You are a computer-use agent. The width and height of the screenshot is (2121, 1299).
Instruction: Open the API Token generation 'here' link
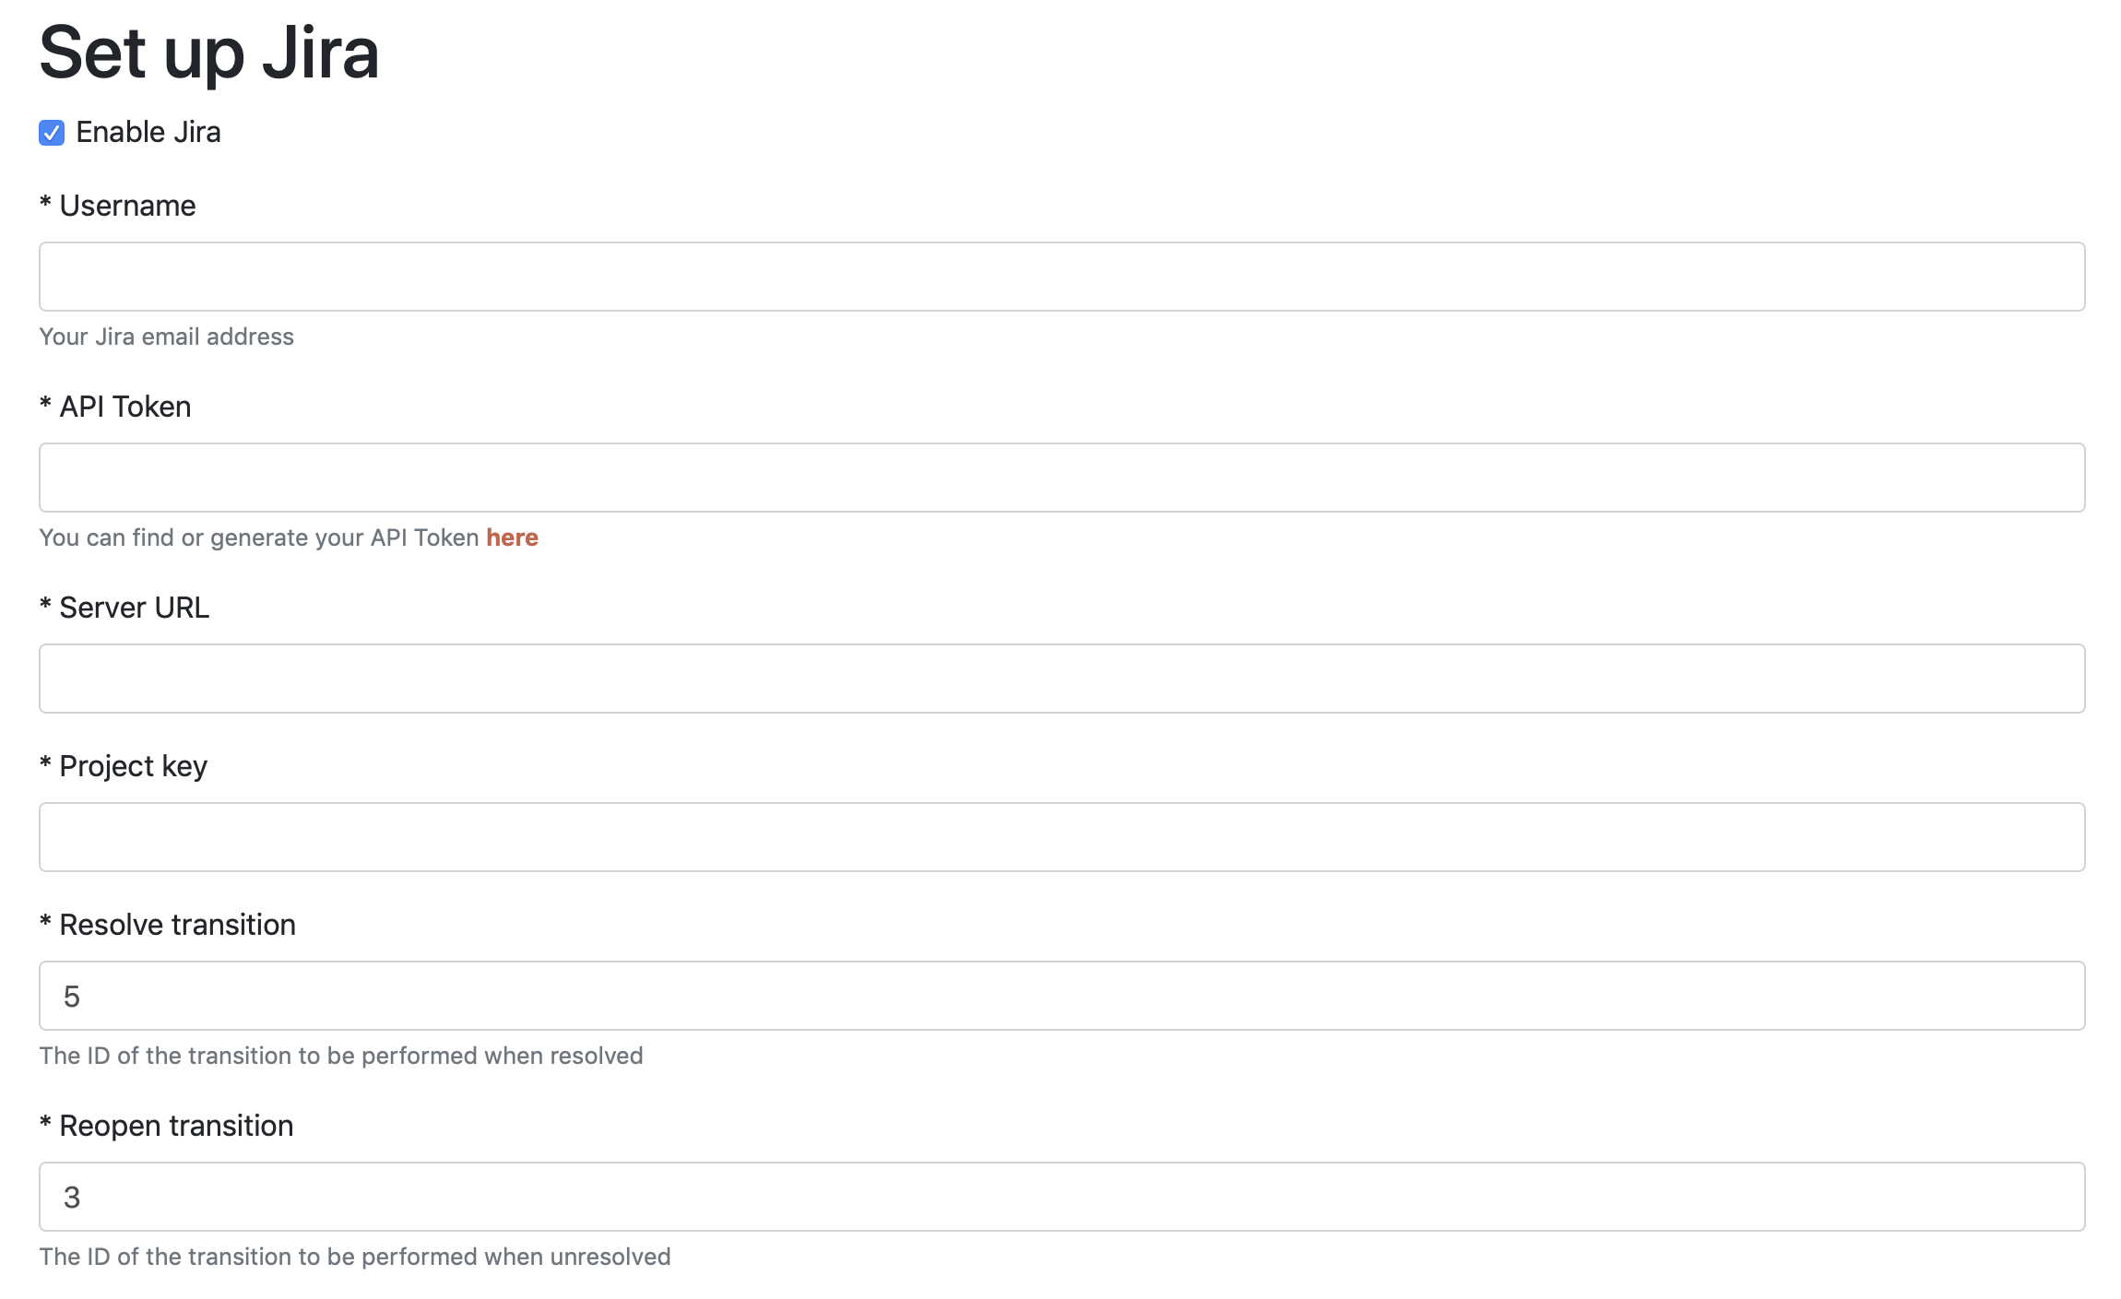[x=512, y=537]
